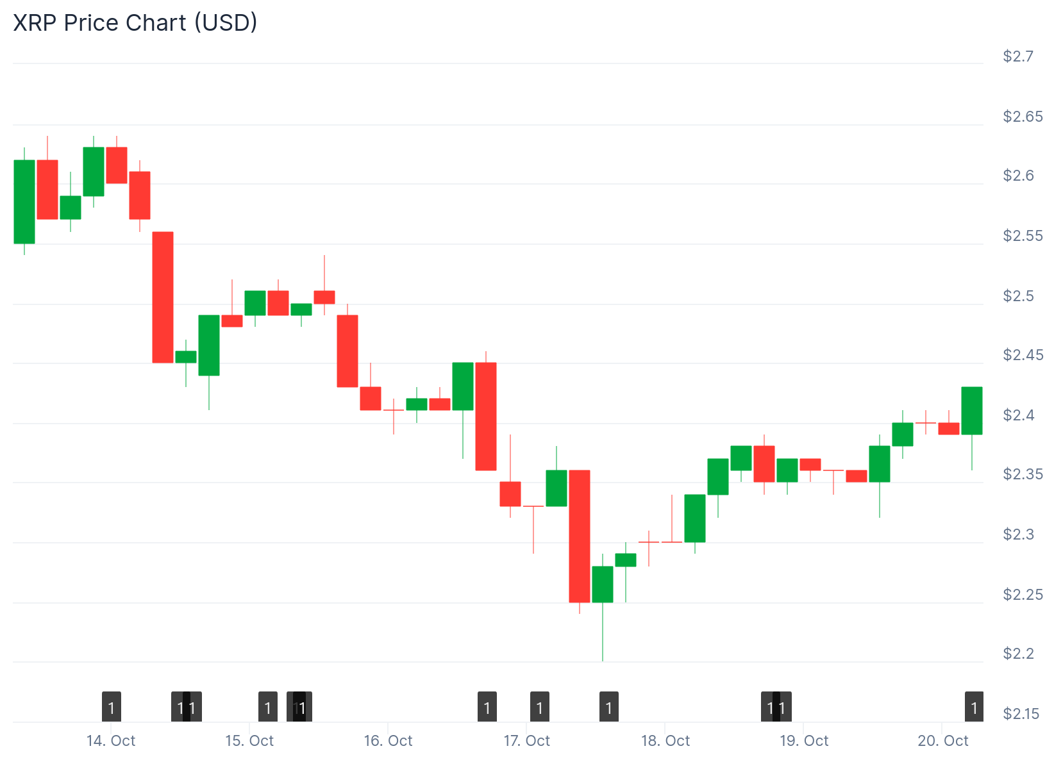This screenshot has width=1054, height=769.
Task: Click the 19. Oct date label
Action: click(804, 741)
